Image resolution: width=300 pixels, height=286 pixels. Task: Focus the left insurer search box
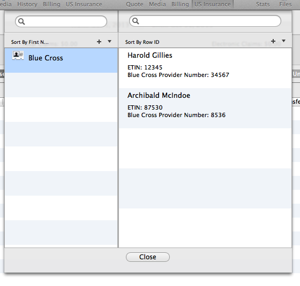pos(61,21)
